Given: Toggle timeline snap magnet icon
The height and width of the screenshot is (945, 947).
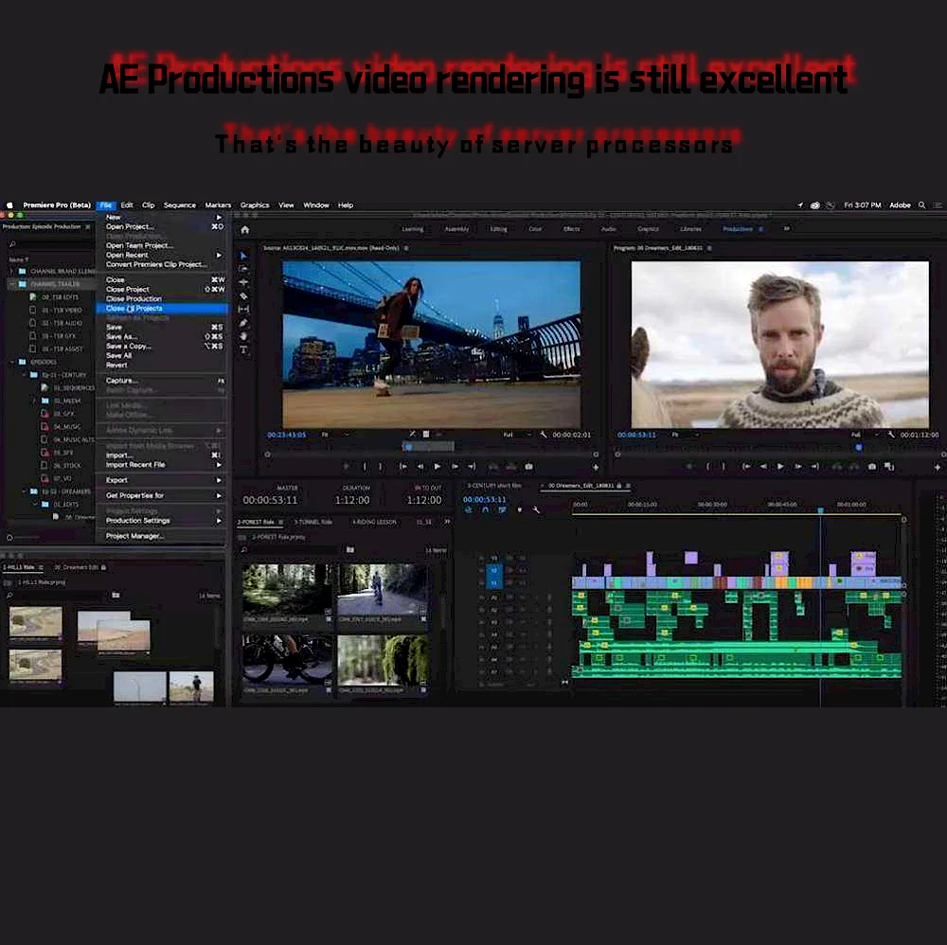Looking at the screenshot, I should [x=485, y=510].
